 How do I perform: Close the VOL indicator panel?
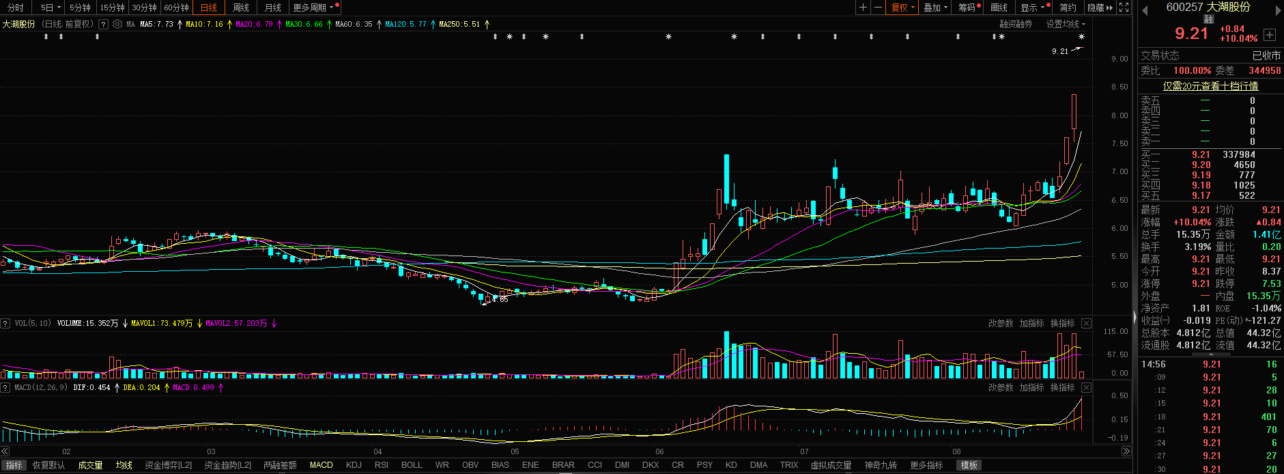pos(1086,323)
